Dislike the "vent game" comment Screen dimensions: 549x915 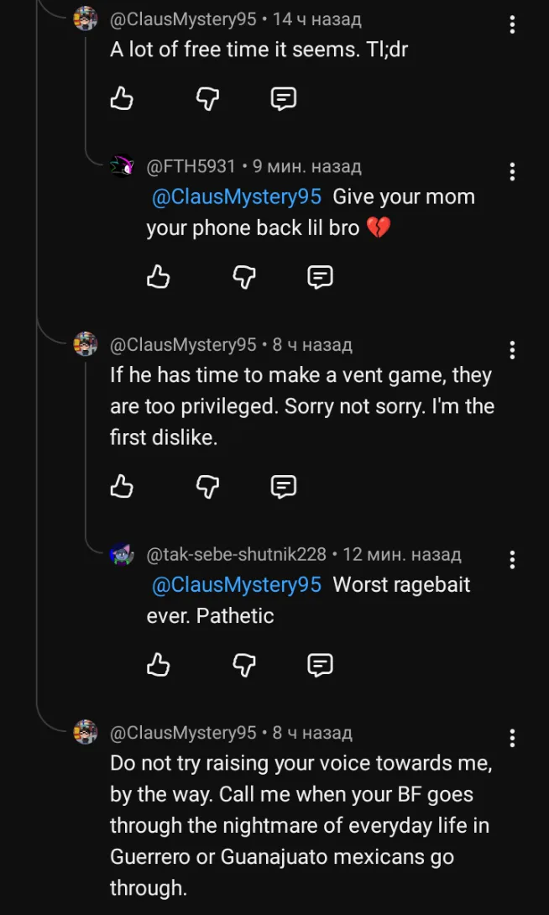[207, 486]
